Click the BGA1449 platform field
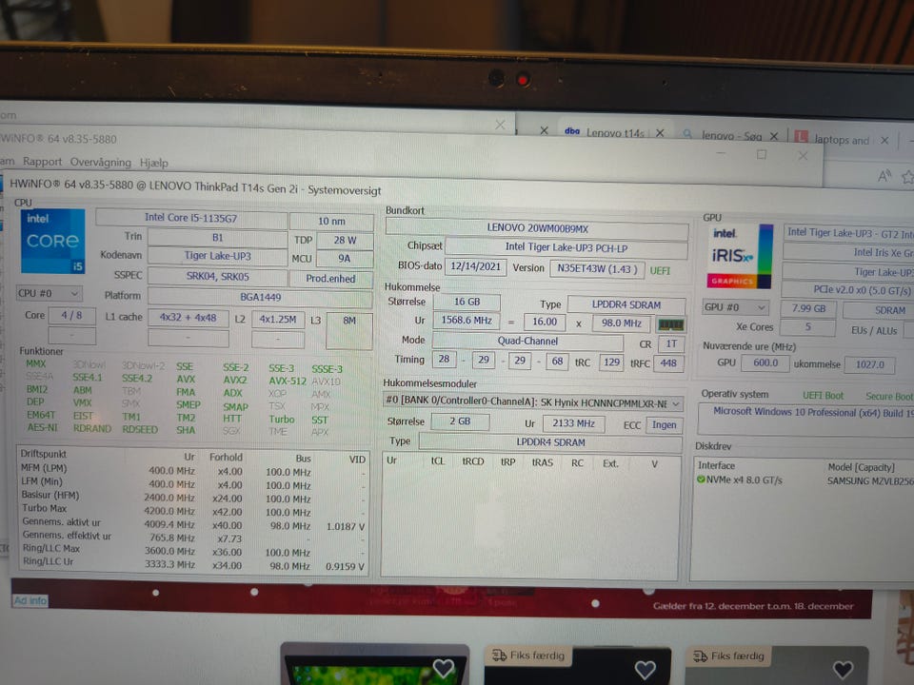Image resolution: width=914 pixels, height=685 pixels. coord(260,298)
